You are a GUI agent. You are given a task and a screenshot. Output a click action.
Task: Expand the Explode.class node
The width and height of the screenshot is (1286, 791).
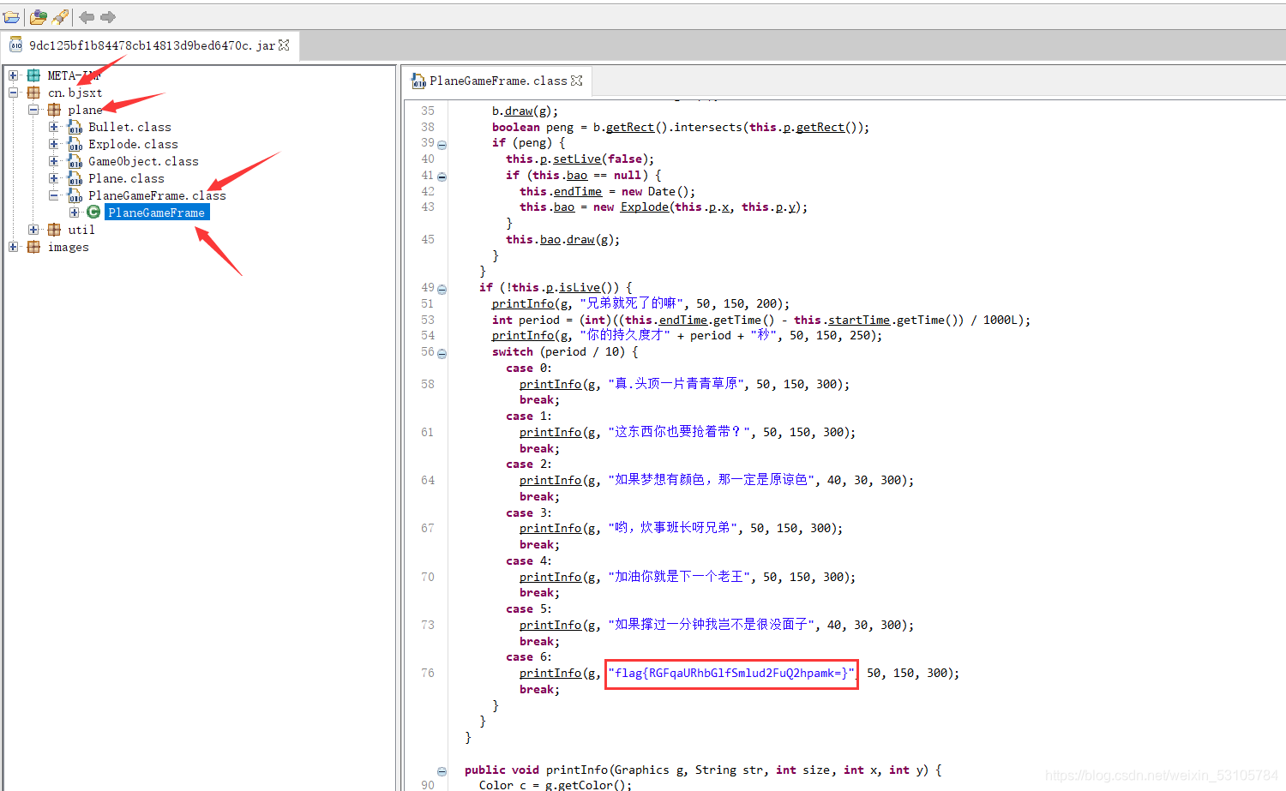pyautogui.click(x=54, y=144)
